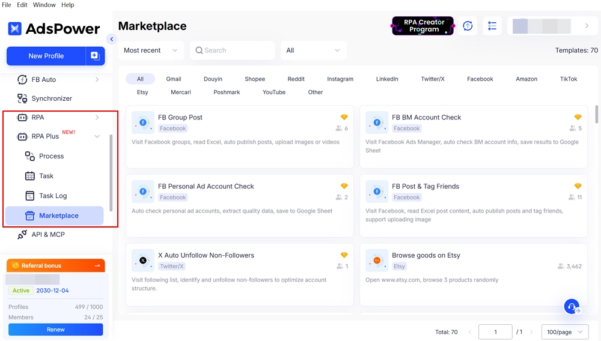Click the FB BM Account Check icon
The height and width of the screenshot is (341, 601).
click(377, 122)
